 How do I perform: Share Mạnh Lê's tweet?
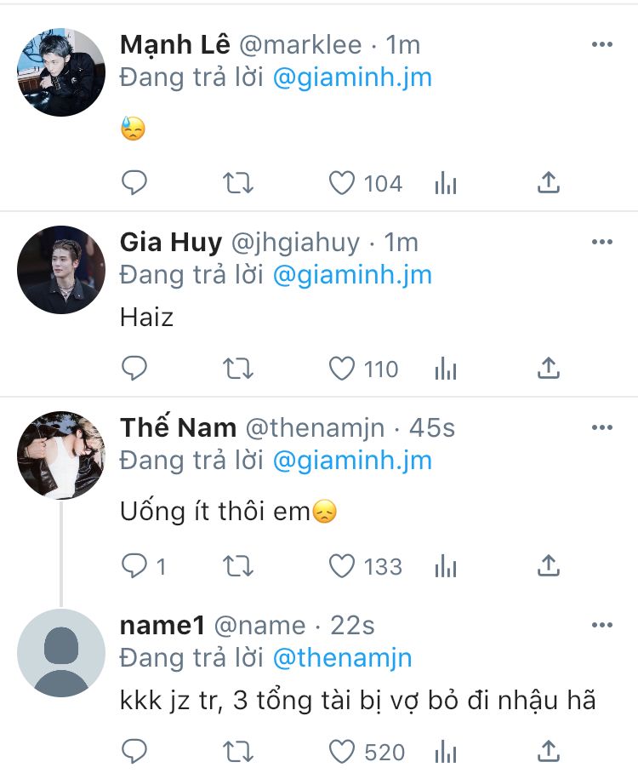[x=550, y=183]
